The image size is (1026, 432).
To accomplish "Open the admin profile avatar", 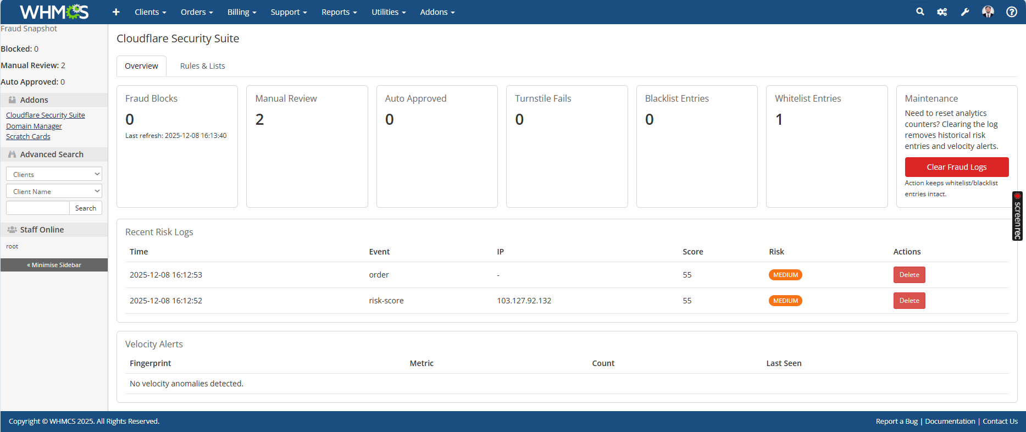I will pyautogui.click(x=988, y=12).
